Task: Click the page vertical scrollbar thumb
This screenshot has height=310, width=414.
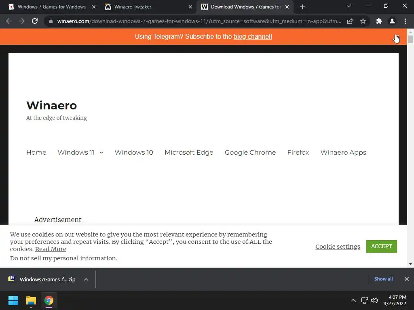Action: pos(410,39)
